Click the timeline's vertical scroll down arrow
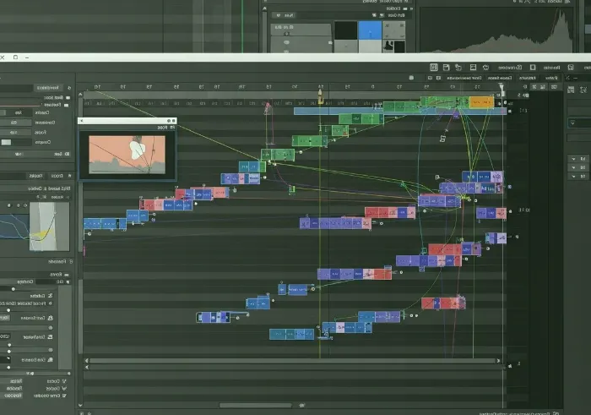 pyautogui.click(x=80, y=405)
